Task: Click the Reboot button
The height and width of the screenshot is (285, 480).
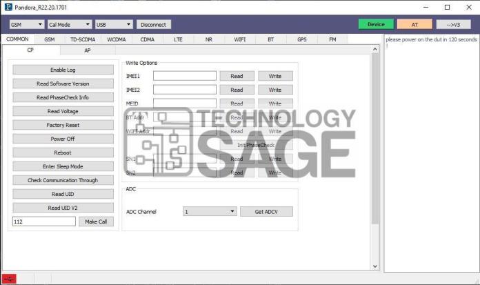Action: click(63, 153)
